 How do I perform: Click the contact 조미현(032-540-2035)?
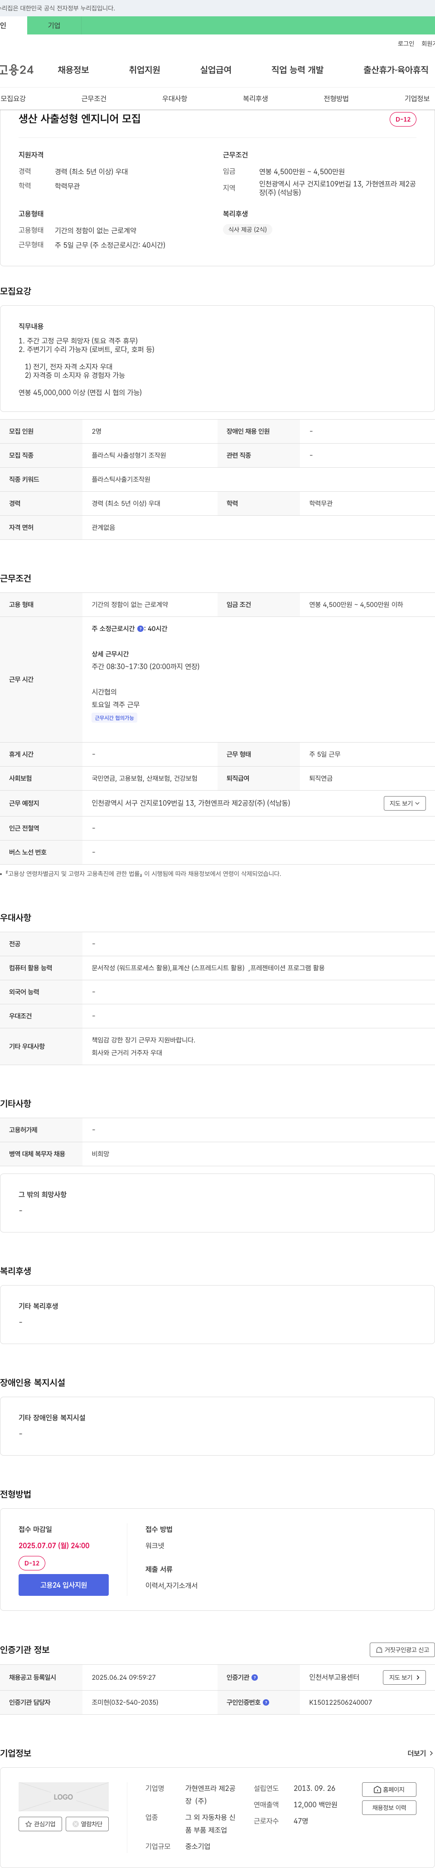coord(125,1702)
